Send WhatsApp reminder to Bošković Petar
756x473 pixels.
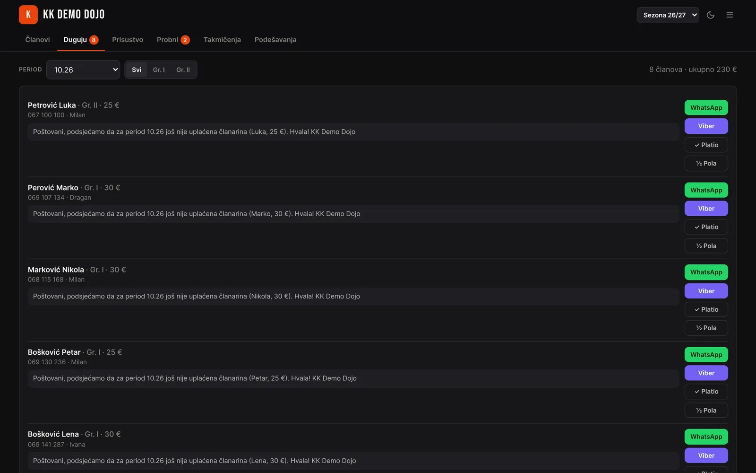click(x=706, y=355)
